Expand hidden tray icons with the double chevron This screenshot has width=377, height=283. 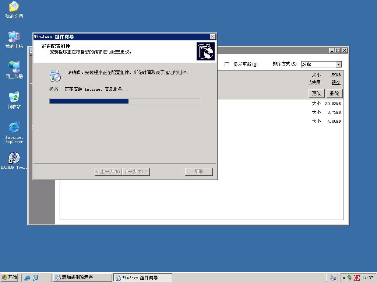(344, 278)
